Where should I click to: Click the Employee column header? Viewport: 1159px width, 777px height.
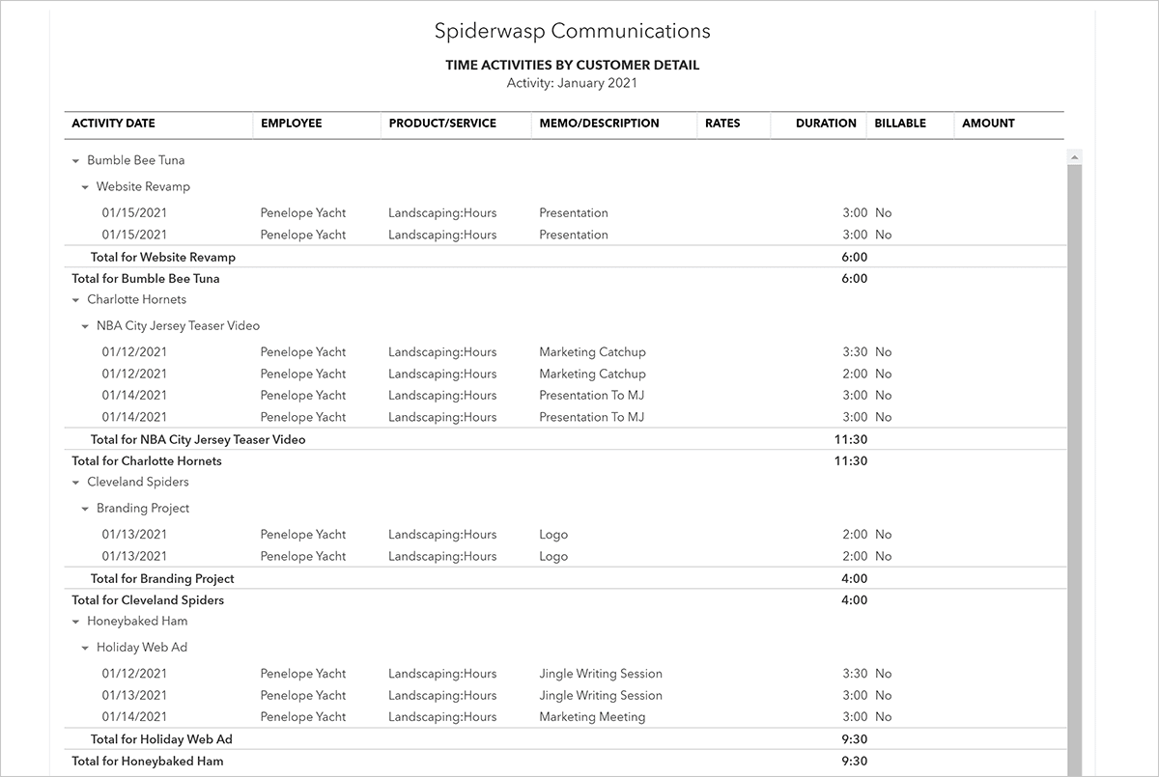291,124
